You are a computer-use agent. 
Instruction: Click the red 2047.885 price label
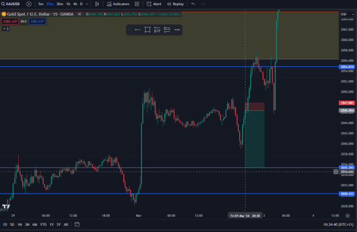(347, 103)
